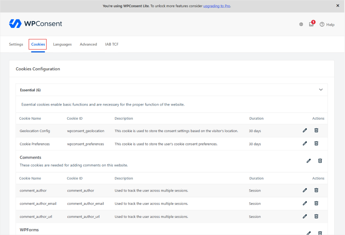345x235 pixels.
Task: Click the Essential (6) section title
Action: [x=30, y=90]
